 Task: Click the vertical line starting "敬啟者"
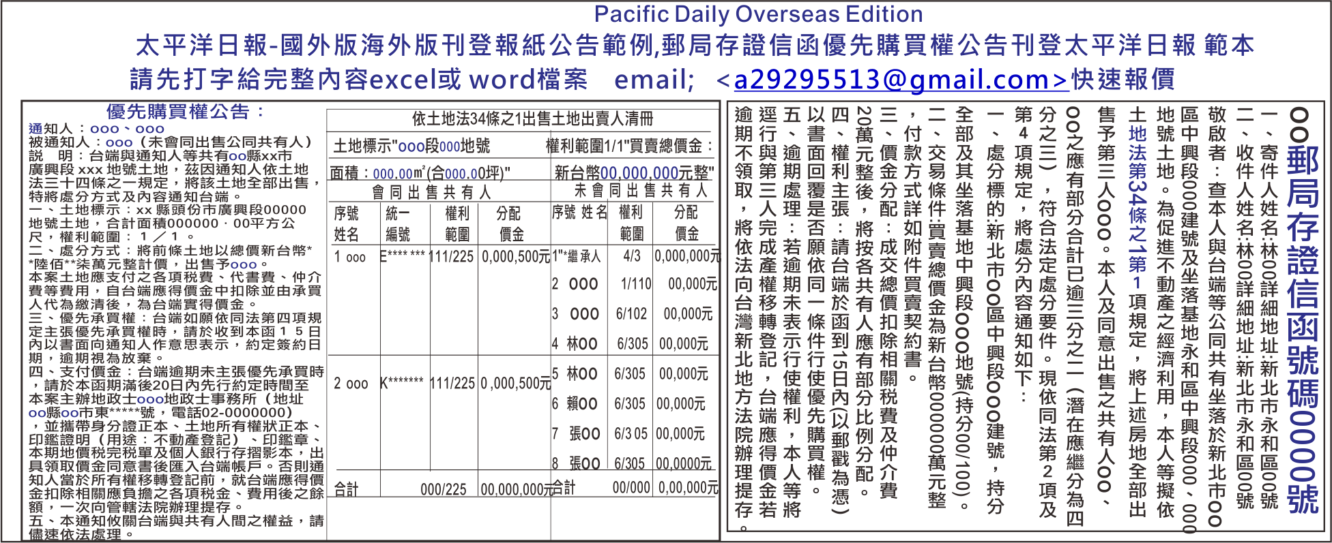(x=1216, y=317)
